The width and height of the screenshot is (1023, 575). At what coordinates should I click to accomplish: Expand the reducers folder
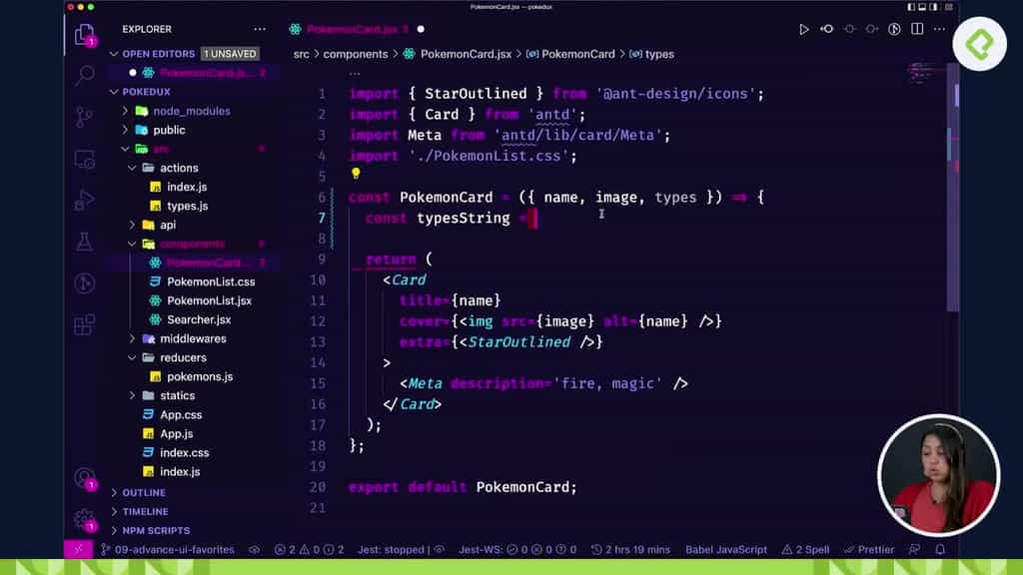coord(181,357)
